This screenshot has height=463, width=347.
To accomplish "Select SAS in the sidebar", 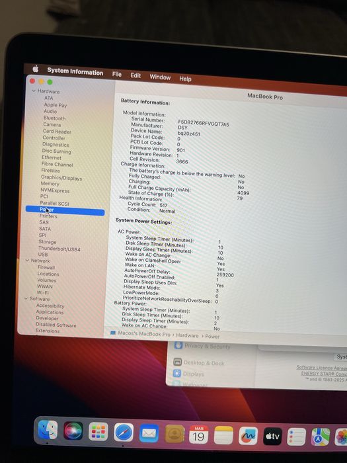I will [44, 222].
